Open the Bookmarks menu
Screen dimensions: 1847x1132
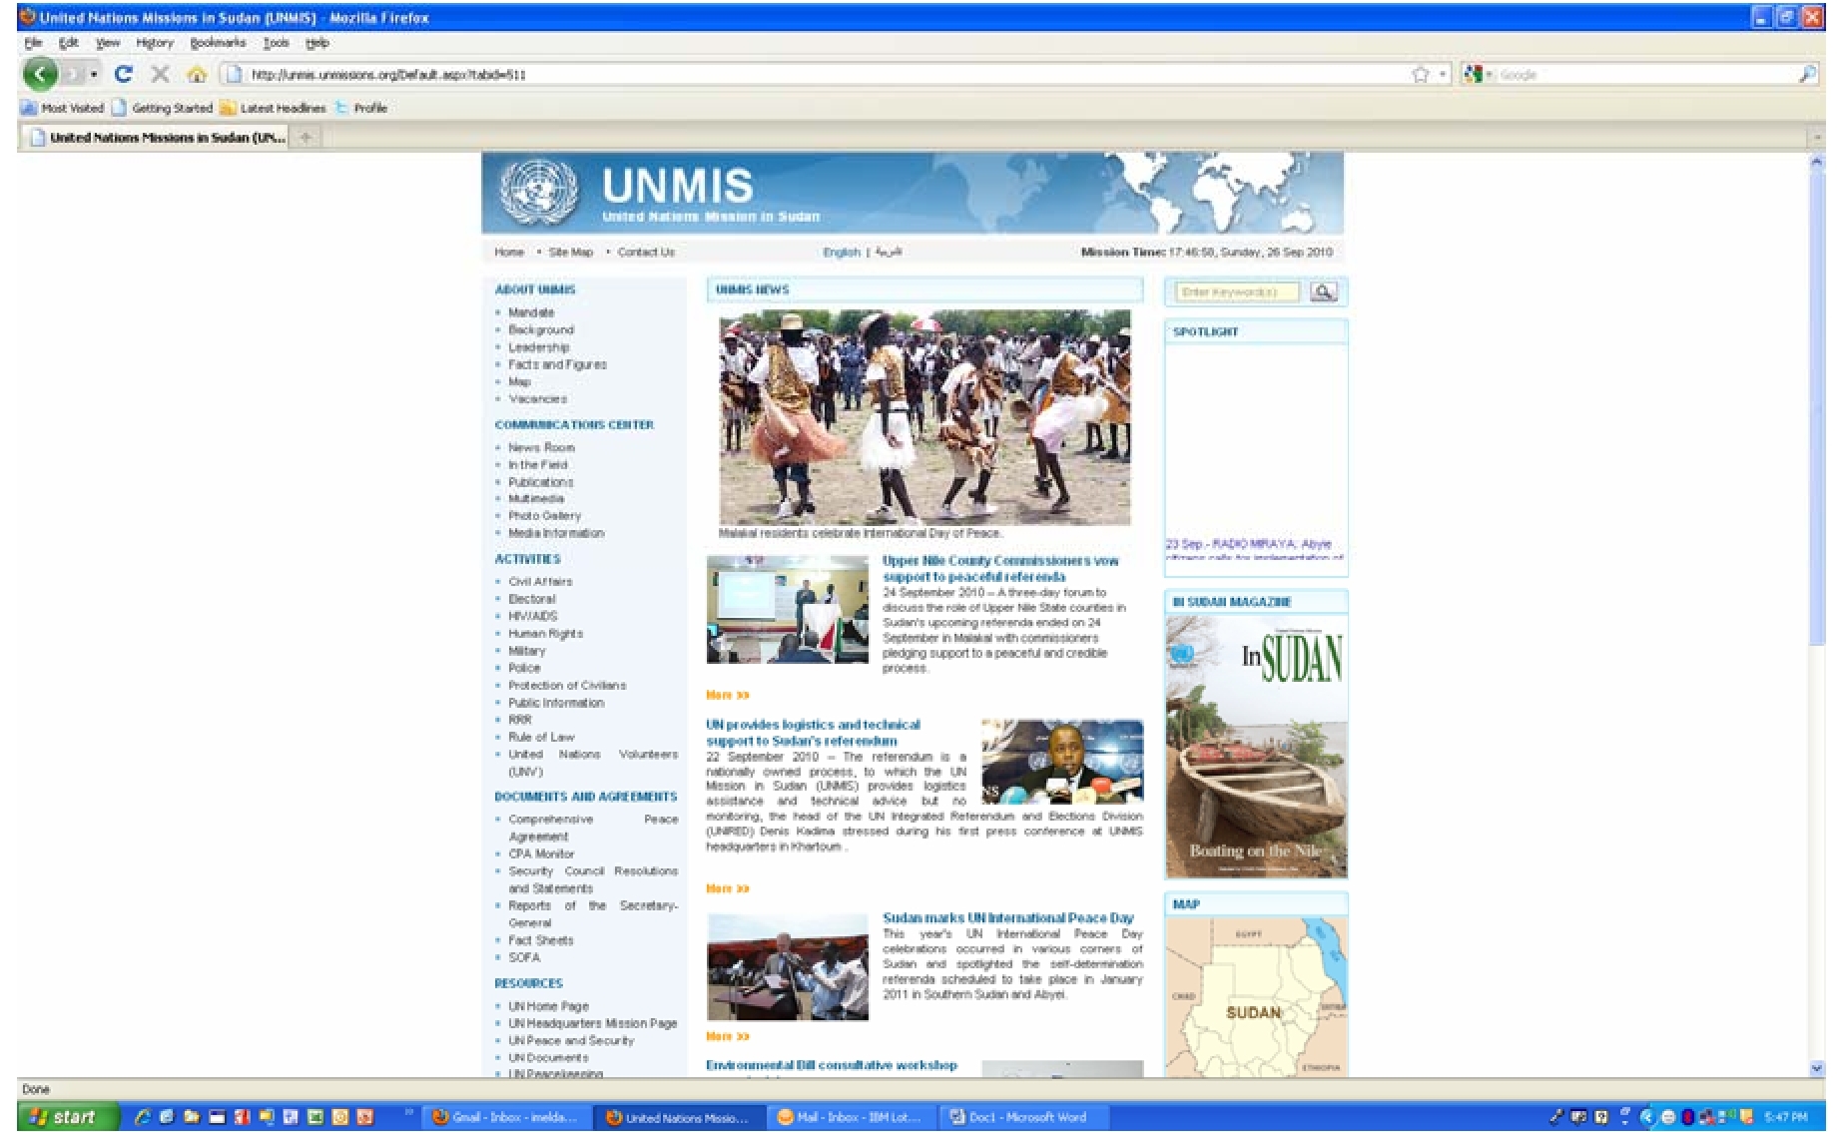click(218, 43)
